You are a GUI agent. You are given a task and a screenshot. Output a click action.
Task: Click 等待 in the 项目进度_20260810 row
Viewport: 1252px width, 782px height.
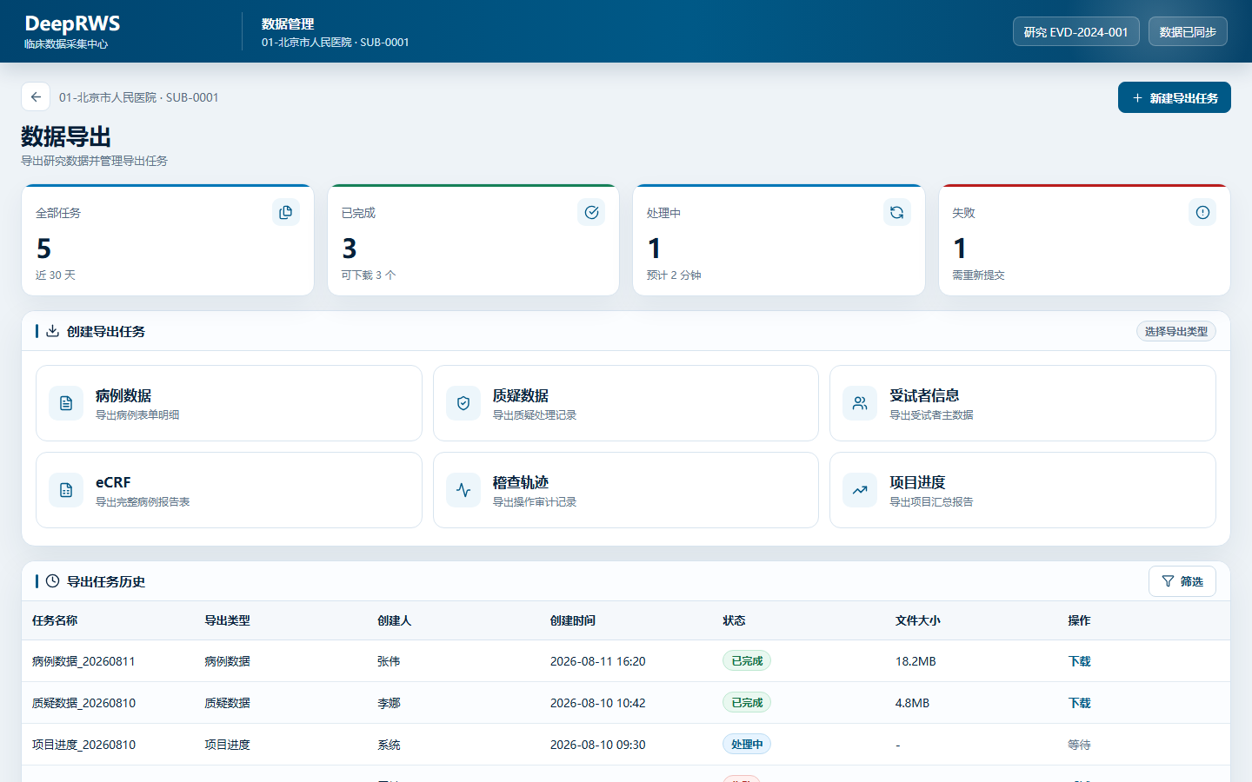click(x=1079, y=745)
